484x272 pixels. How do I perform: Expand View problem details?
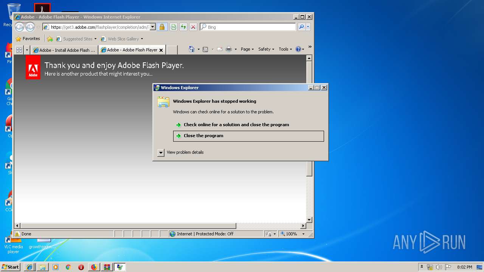click(181, 152)
